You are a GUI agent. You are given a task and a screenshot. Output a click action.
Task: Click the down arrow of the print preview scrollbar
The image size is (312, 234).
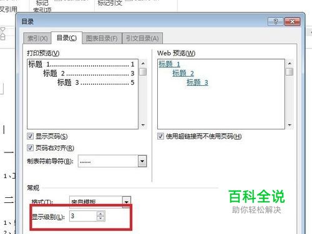point(143,125)
